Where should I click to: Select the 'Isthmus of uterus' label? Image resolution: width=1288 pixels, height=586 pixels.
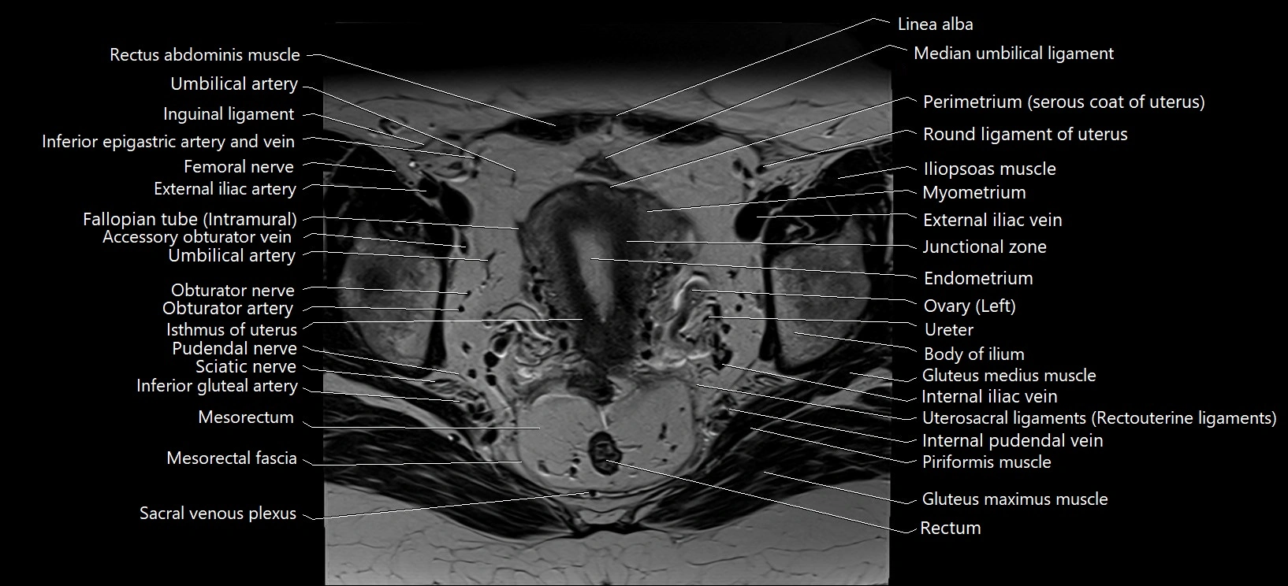pyautogui.click(x=231, y=330)
